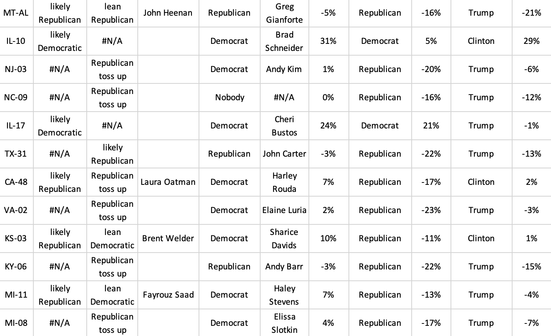
Task: Click the Laura Oatman cell
Action: point(168,182)
